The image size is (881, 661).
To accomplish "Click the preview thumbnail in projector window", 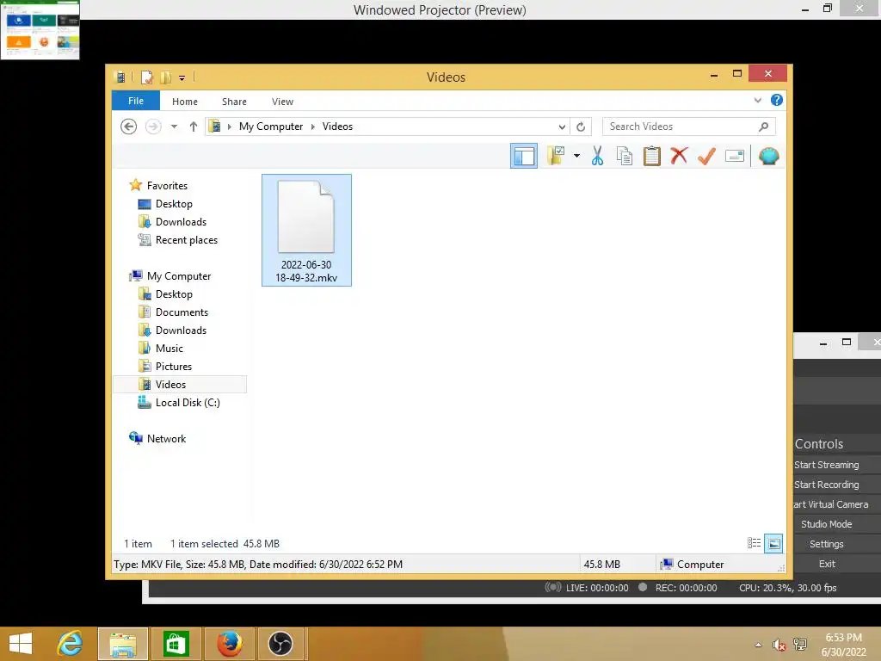I will coord(40,30).
